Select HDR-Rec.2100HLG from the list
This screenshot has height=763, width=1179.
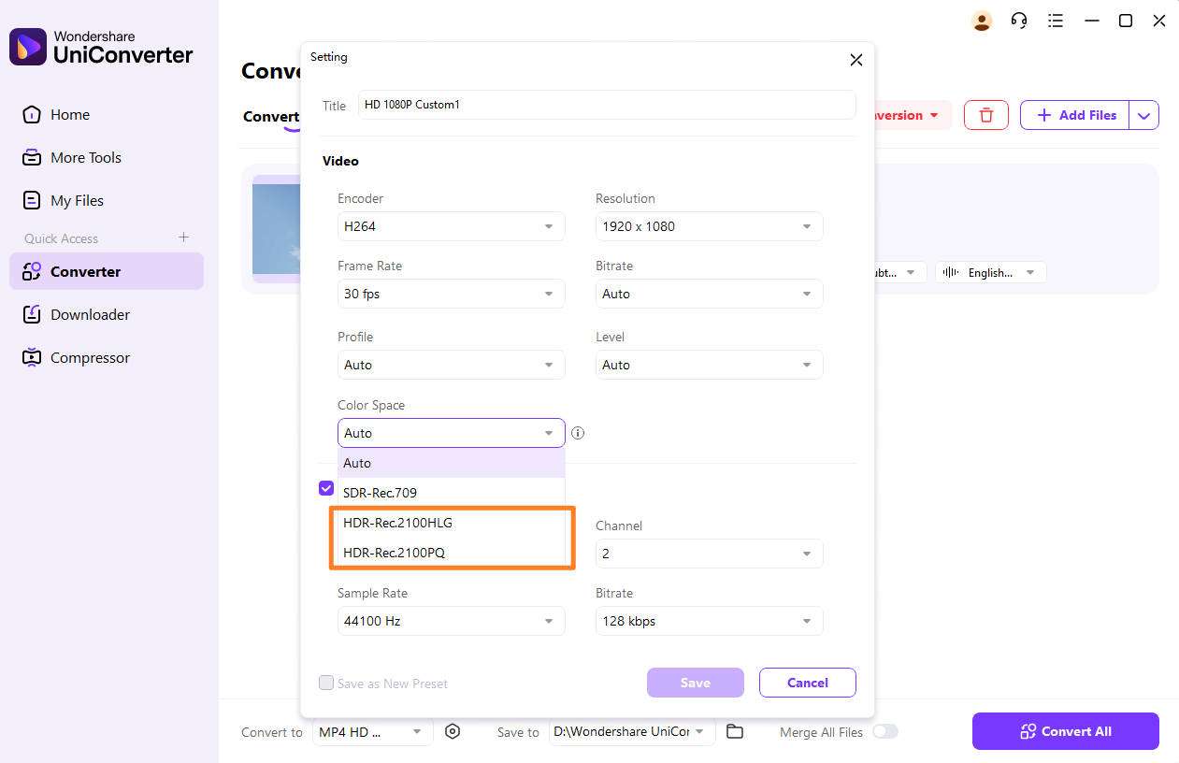click(398, 523)
